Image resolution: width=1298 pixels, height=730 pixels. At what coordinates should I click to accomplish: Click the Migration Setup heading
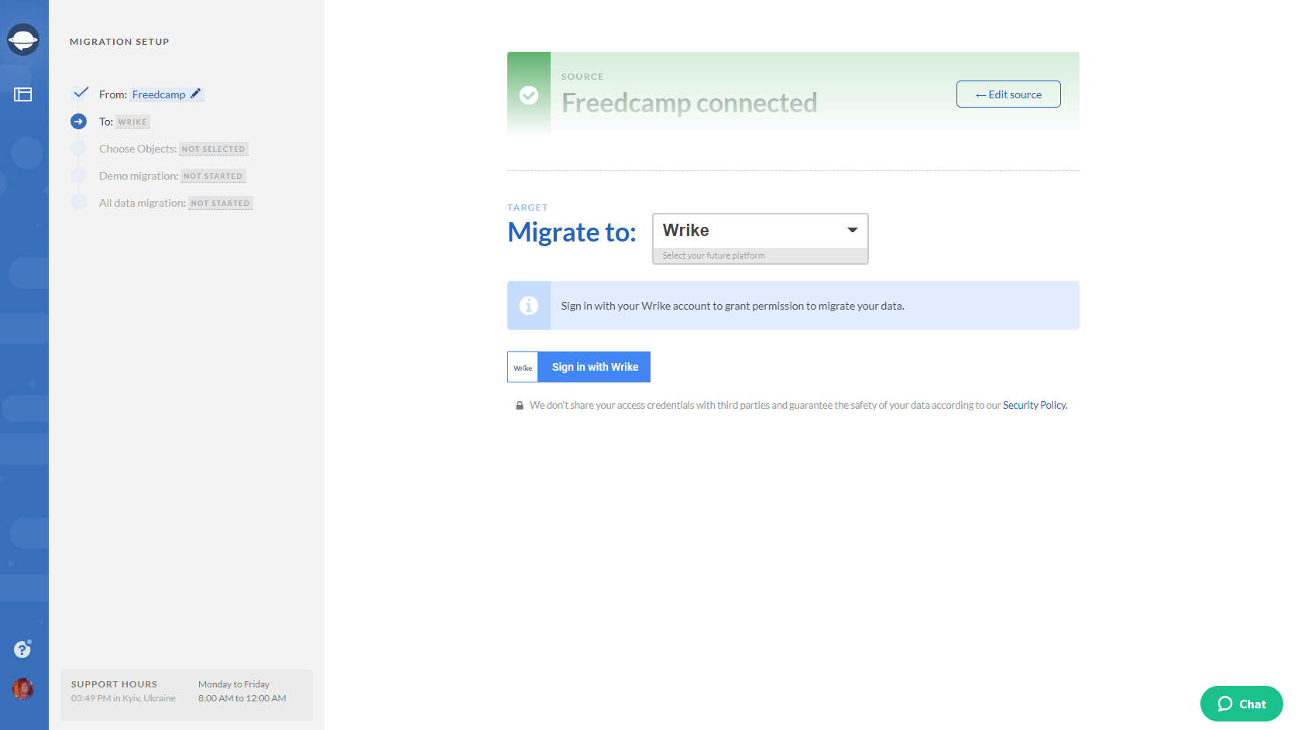point(119,42)
